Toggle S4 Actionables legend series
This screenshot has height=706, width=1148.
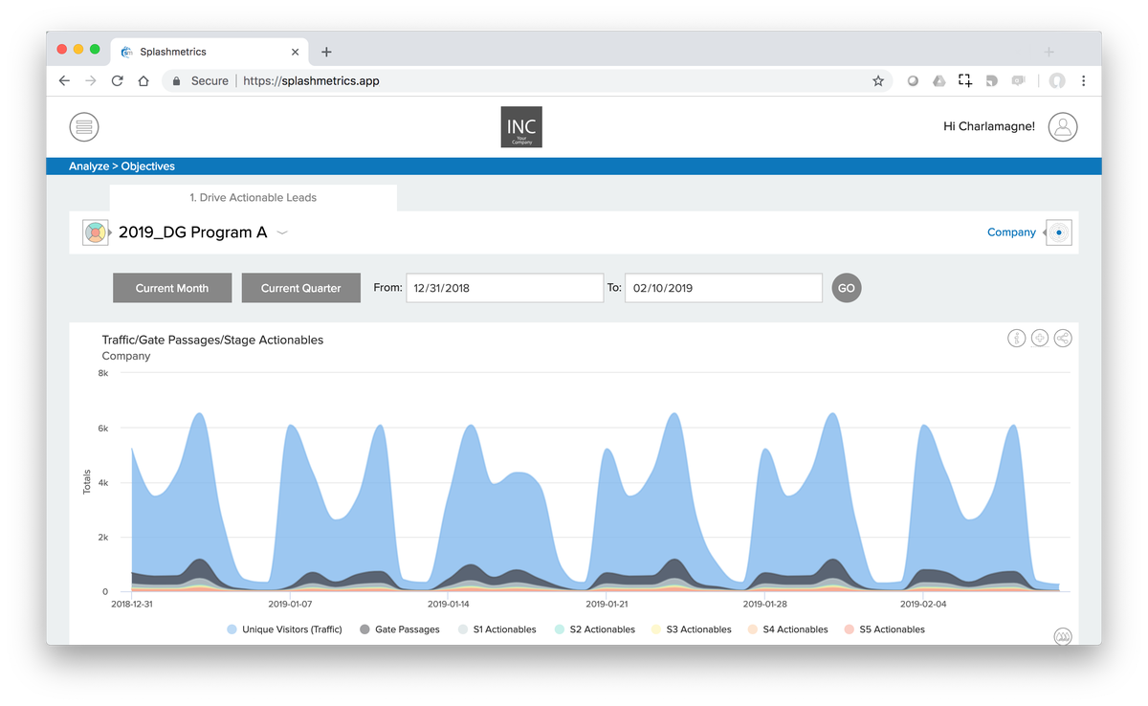pyautogui.click(x=787, y=629)
